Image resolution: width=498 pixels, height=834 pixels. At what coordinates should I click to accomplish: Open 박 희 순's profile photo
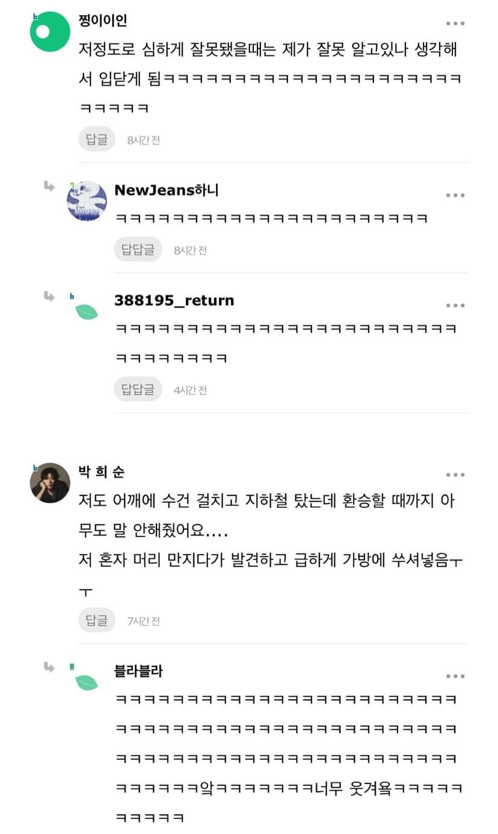50,482
